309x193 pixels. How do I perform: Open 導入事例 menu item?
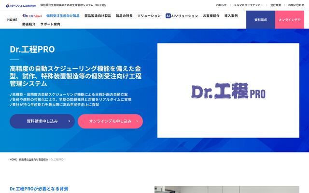pos(231,16)
